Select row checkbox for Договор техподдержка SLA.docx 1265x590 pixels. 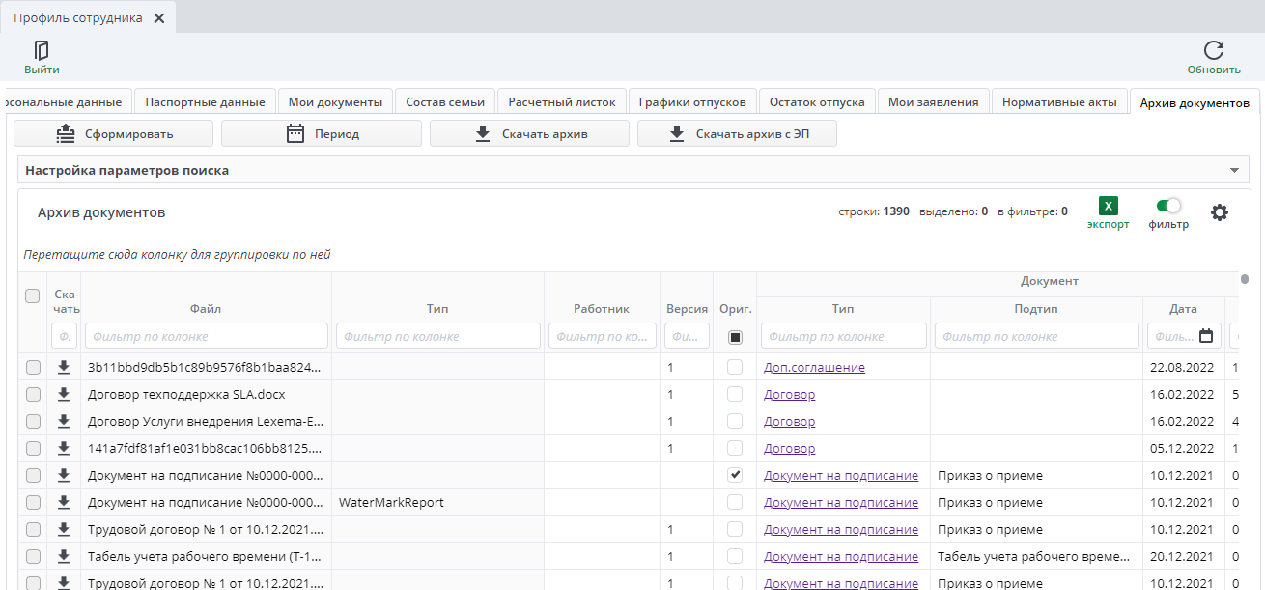pyautogui.click(x=33, y=394)
